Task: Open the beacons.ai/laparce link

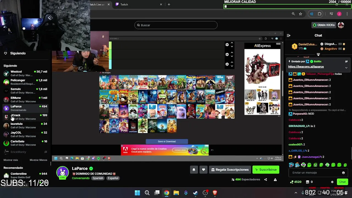Action: coord(306,67)
